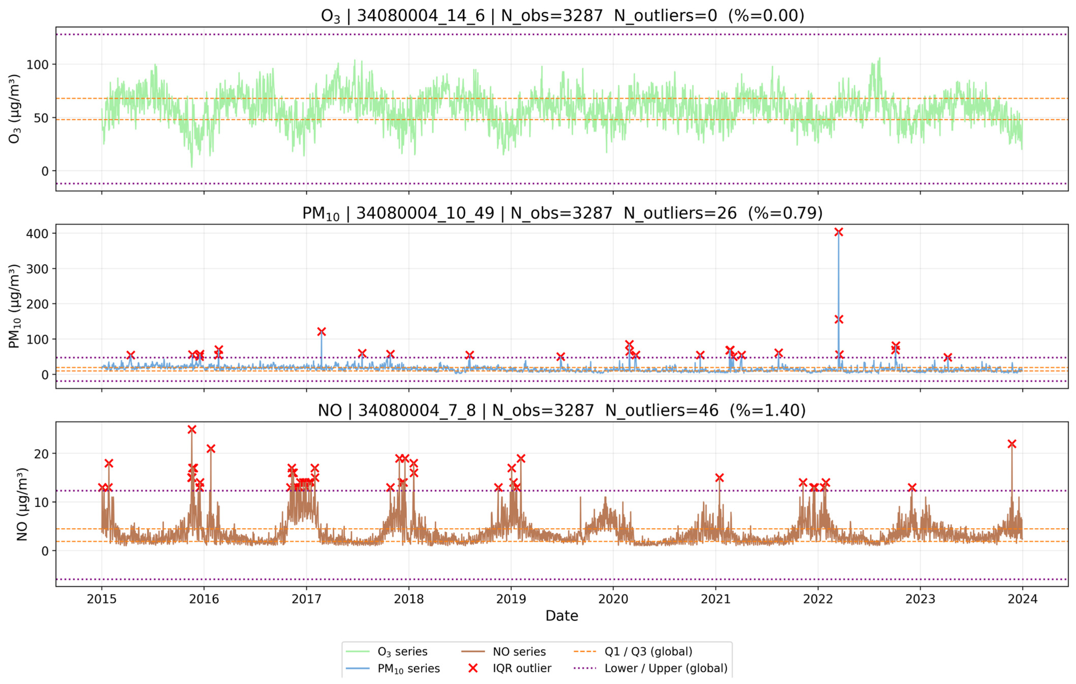Click the PM₁₀ series legend entry
This screenshot has width=1076, height=684.
coord(408,668)
